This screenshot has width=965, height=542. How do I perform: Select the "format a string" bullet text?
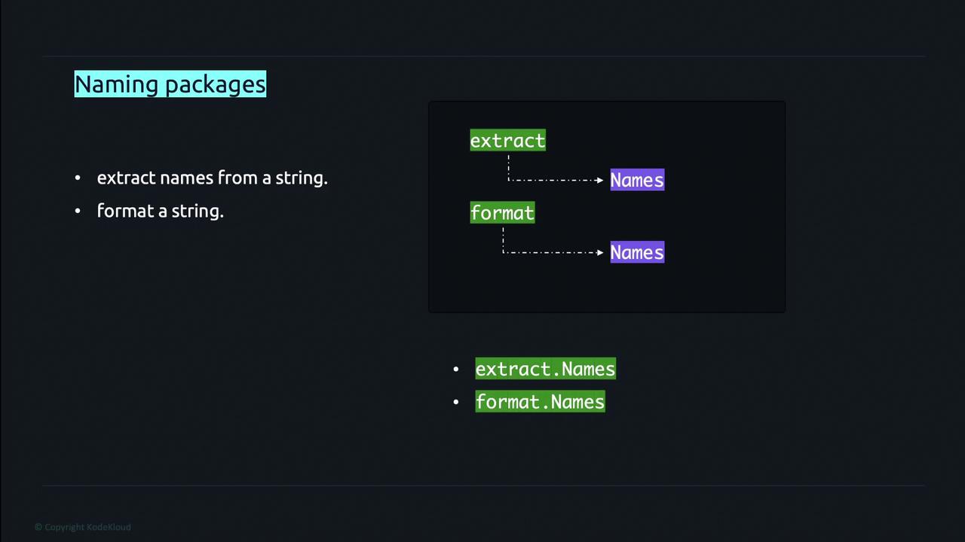click(160, 212)
